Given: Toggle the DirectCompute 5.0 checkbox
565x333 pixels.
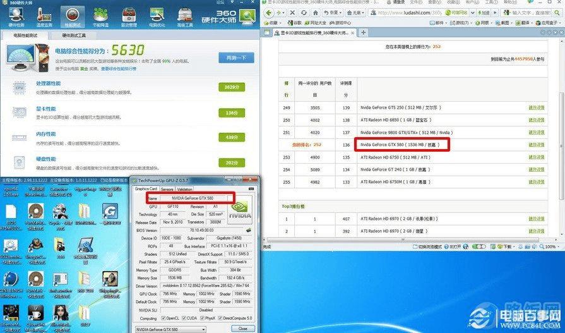Looking at the screenshot, I should pyautogui.click(x=220, y=318).
